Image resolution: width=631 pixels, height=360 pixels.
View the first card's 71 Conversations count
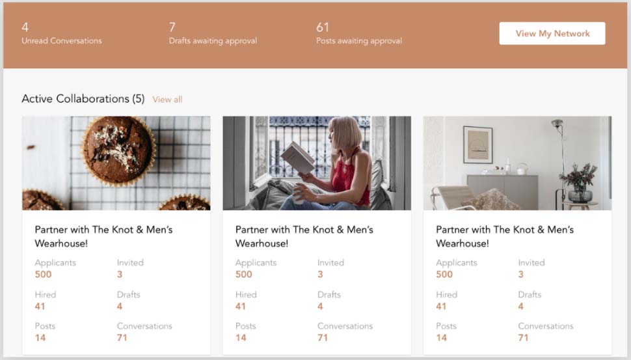122,338
